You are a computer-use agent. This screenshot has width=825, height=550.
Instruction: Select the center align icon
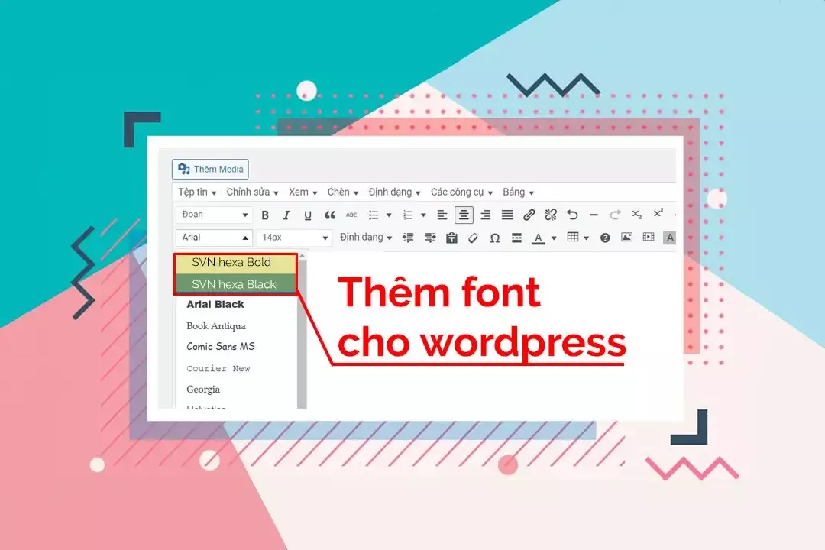tap(464, 215)
